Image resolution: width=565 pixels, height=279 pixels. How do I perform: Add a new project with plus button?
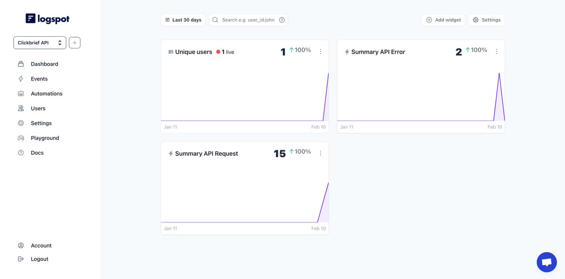coord(74,43)
